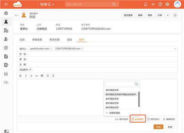Open the hamburger menu in the top bar
The height and width of the screenshot is (133, 184).
(6, 4)
